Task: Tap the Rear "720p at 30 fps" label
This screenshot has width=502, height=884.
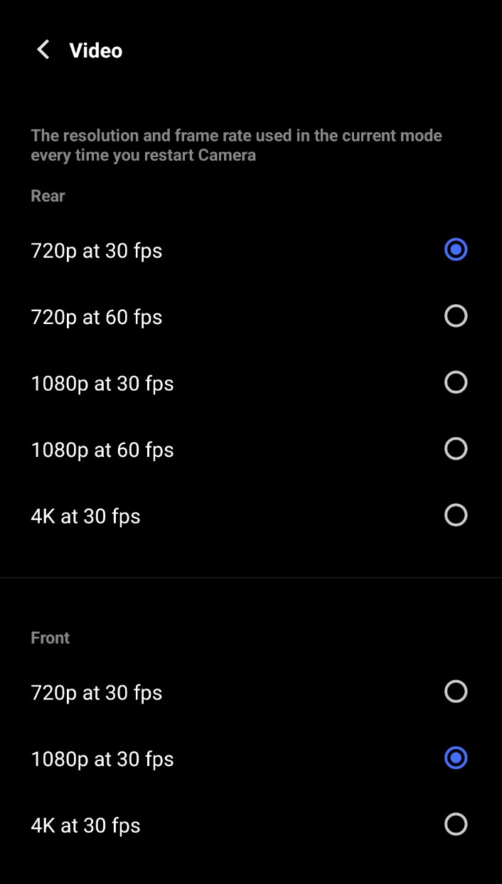Action: (97, 251)
